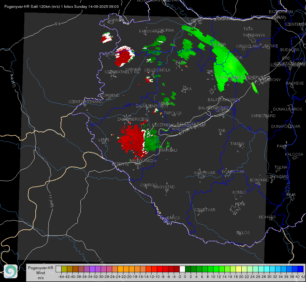Click the TATA city label
This screenshot has height=282, width=306.
(248, 29)
